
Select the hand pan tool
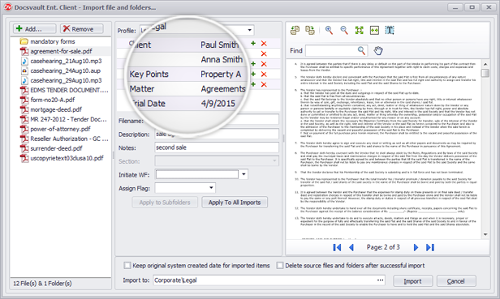(x=378, y=50)
